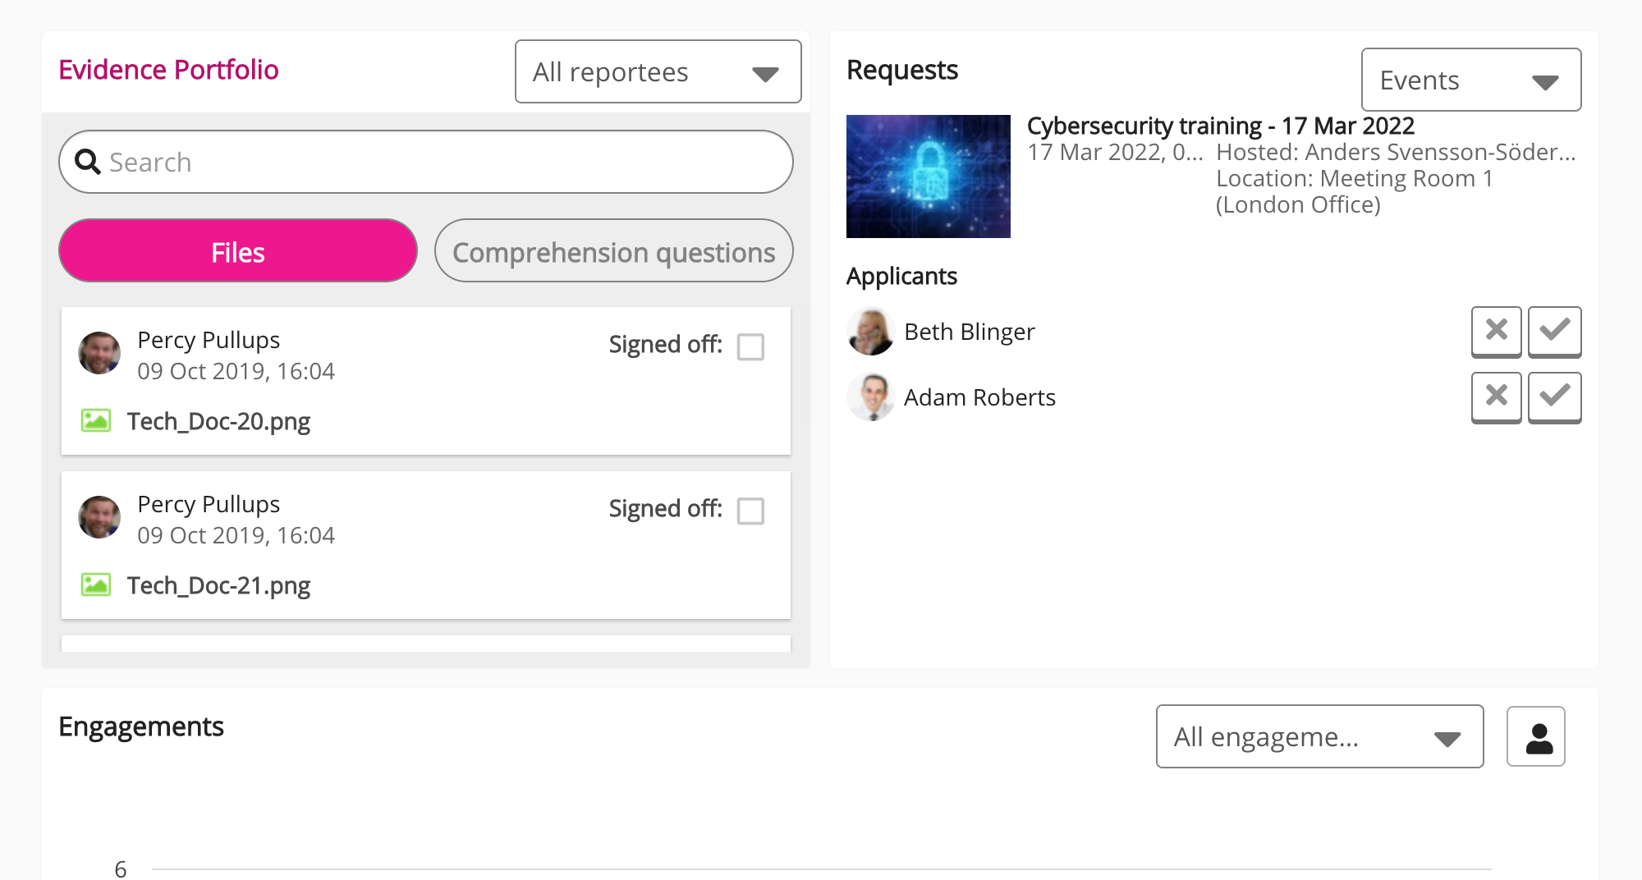Click the image icon beside Tech_Doc-21.png
This screenshot has width=1642, height=880.
(x=98, y=584)
